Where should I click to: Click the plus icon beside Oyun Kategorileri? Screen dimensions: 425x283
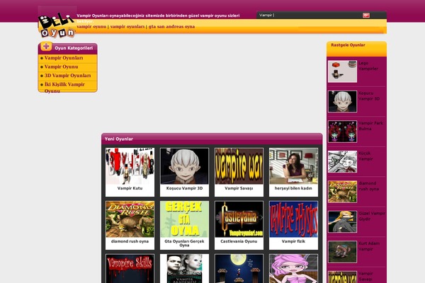tap(46, 46)
